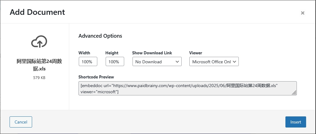Click the cloud upload icon
Screen dimensions: 316x134
tap(39, 41)
